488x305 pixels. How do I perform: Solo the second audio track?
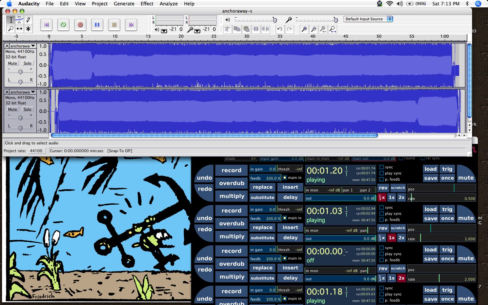click(x=27, y=109)
